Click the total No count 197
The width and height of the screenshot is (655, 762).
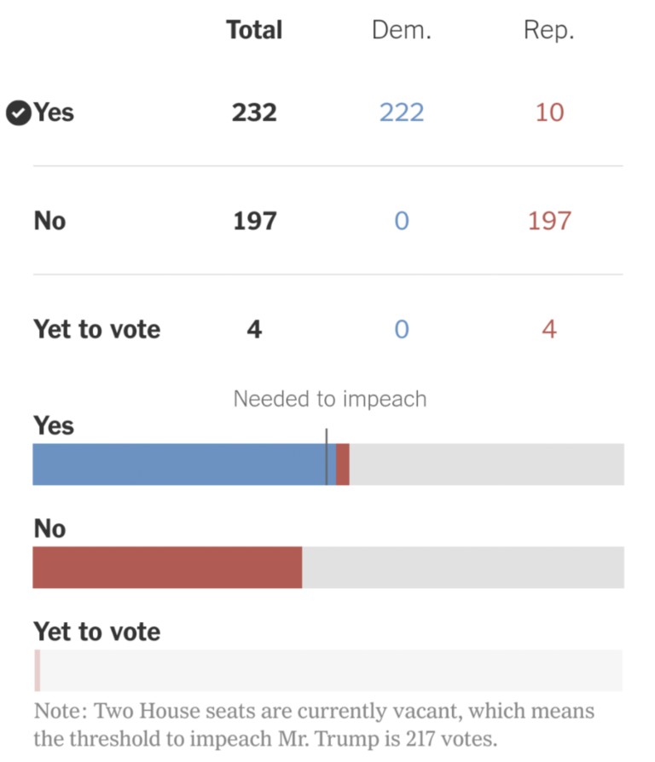[x=254, y=221]
